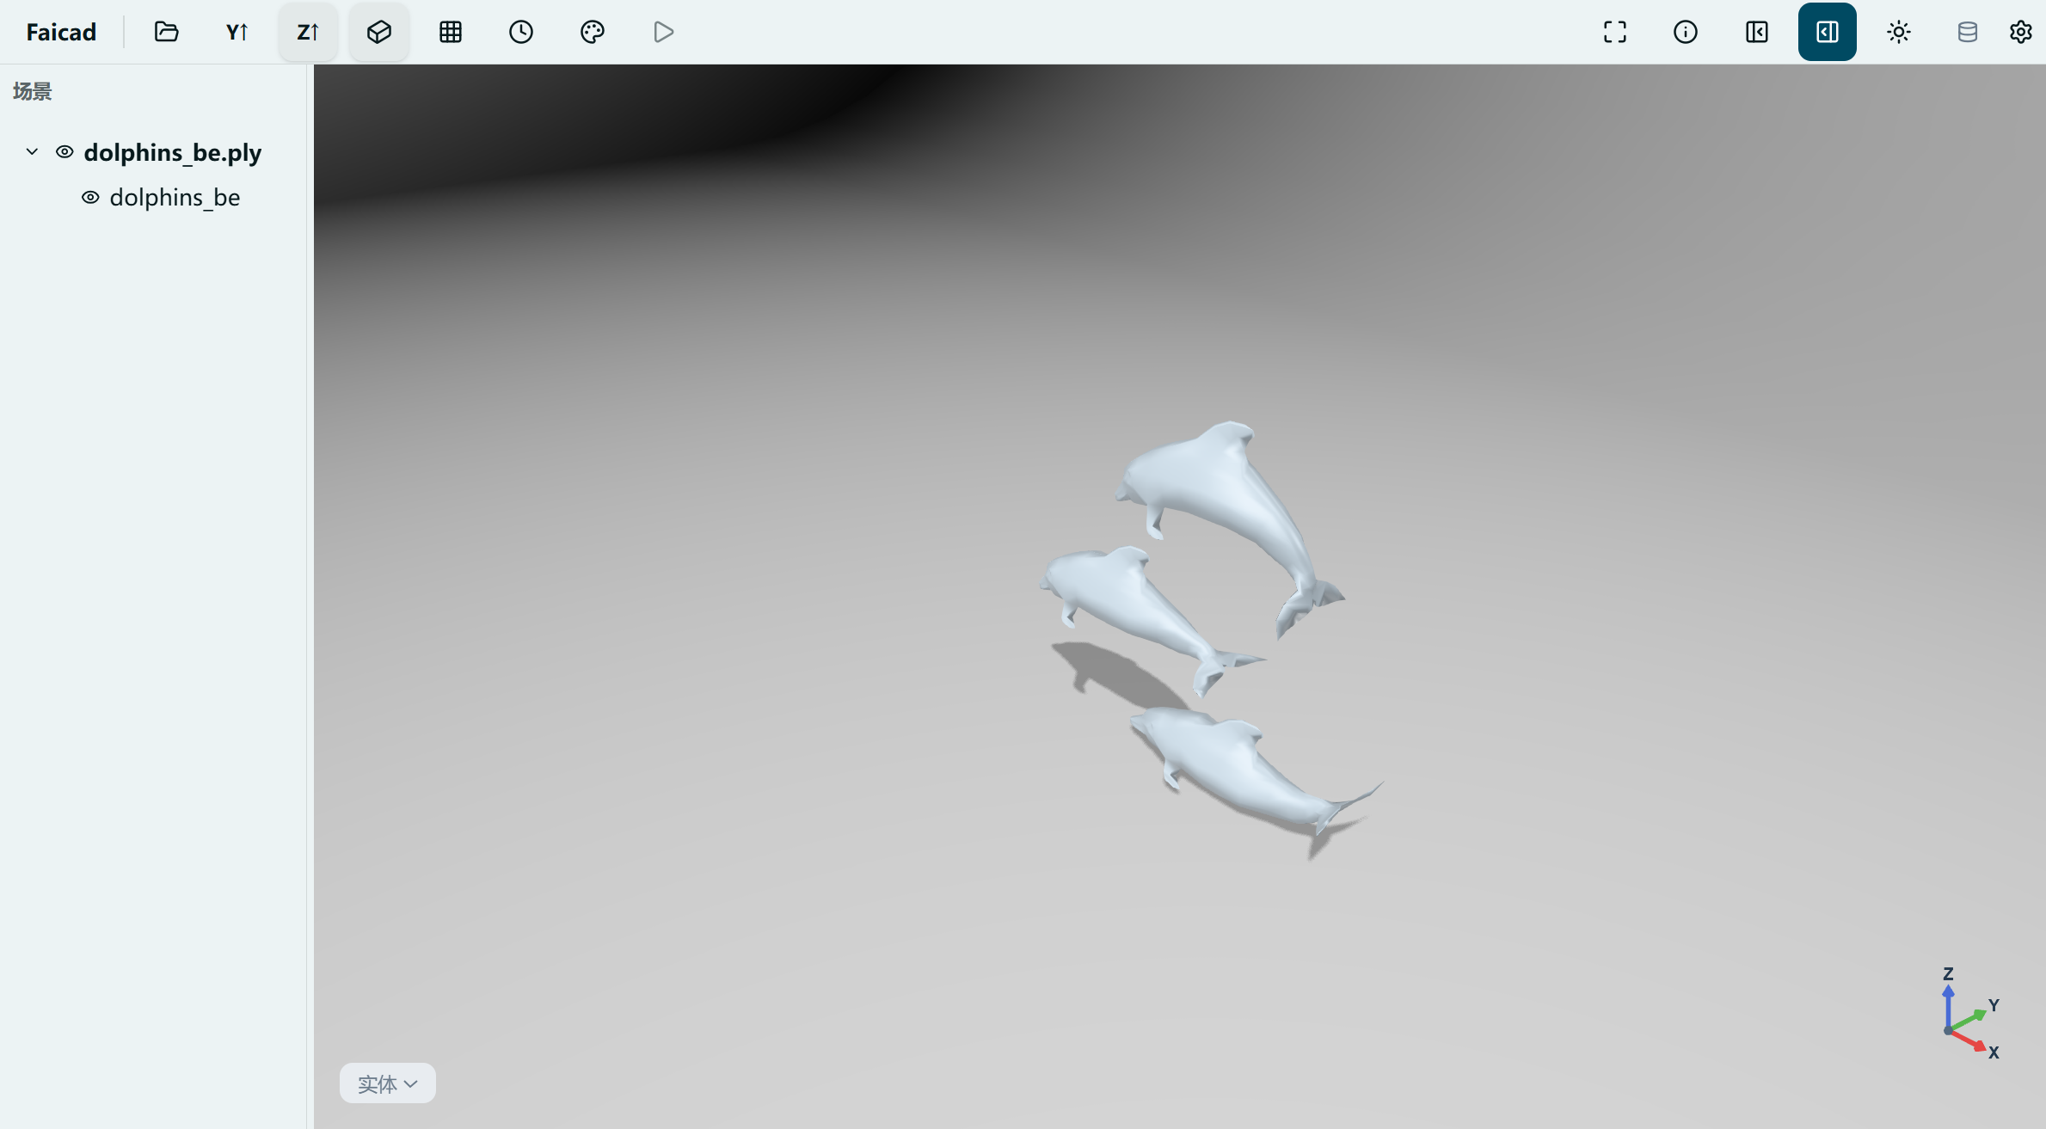
Task: Hide the dolphins_be mesh with its eye icon
Action: tap(90, 197)
